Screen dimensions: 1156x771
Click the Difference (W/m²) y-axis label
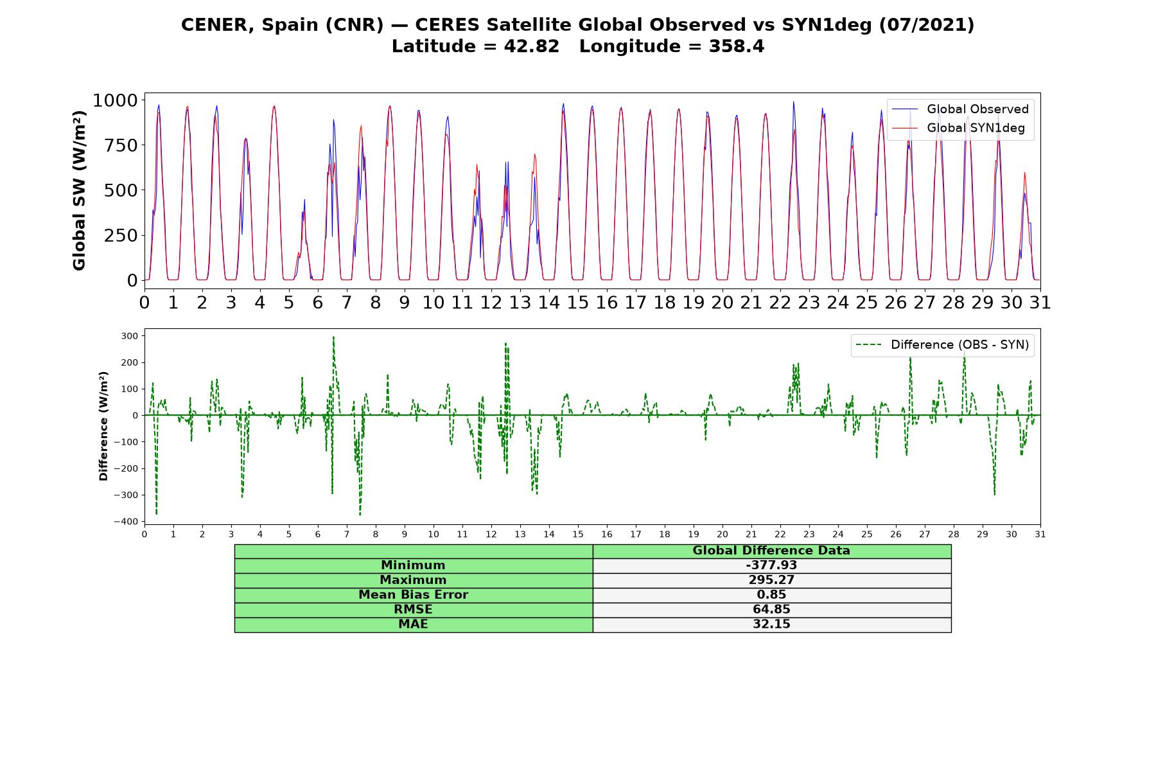pyautogui.click(x=103, y=427)
